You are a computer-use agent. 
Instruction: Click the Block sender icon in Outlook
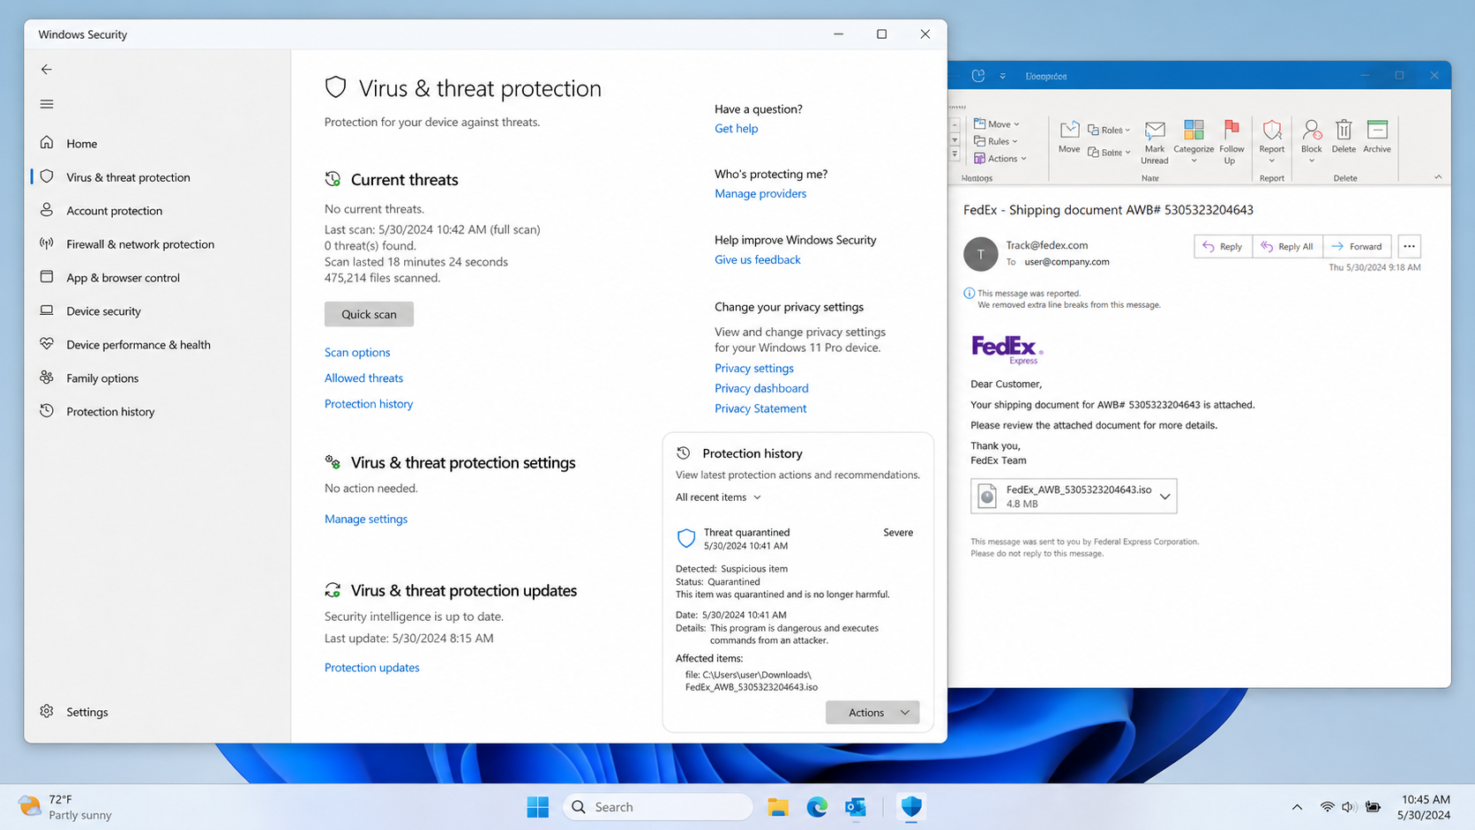(x=1312, y=141)
